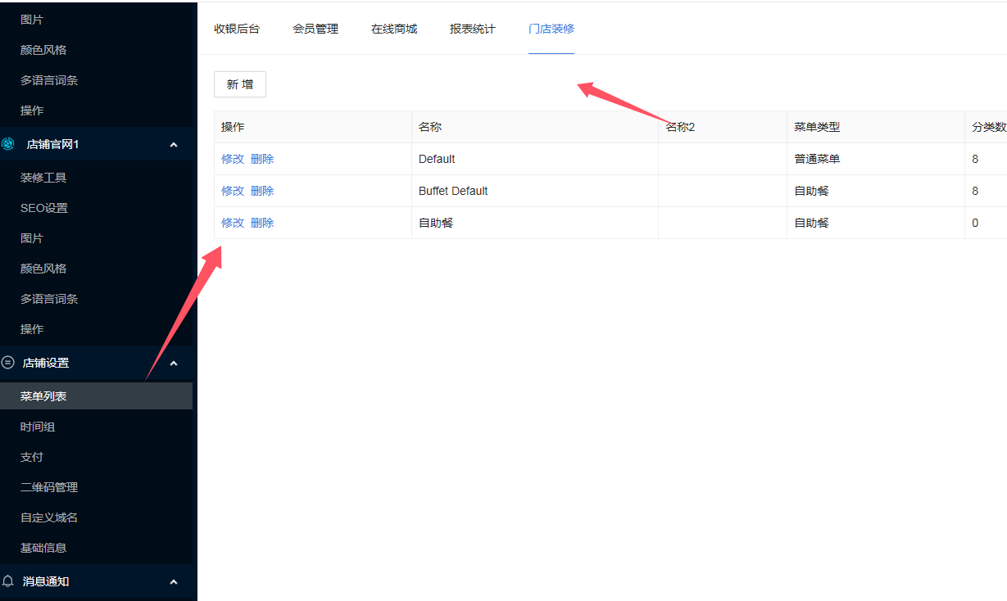Click the 店铺官网1 globe icon

coord(8,144)
